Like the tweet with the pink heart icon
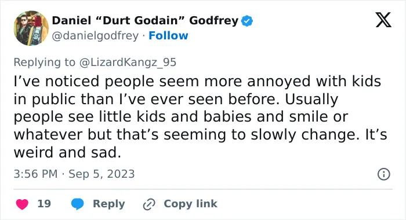This screenshot has width=406, height=220. tap(22, 204)
